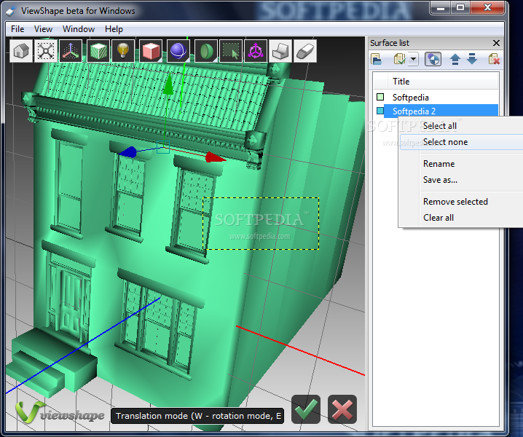Click the blue Z-axis translation arrow

tap(127, 151)
